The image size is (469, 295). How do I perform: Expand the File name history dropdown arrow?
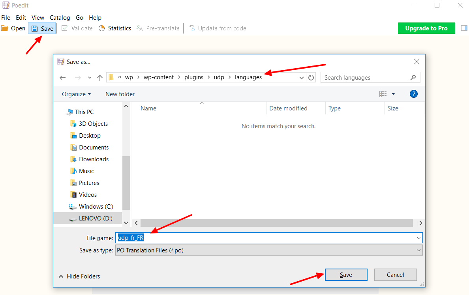tap(418, 238)
